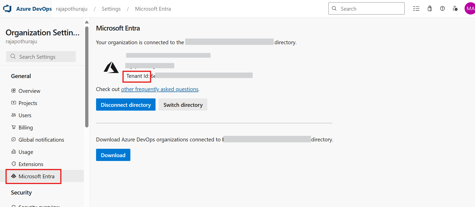Click the Extensions puzzle icon
The image size is (475, 207).
pos(14,164)
